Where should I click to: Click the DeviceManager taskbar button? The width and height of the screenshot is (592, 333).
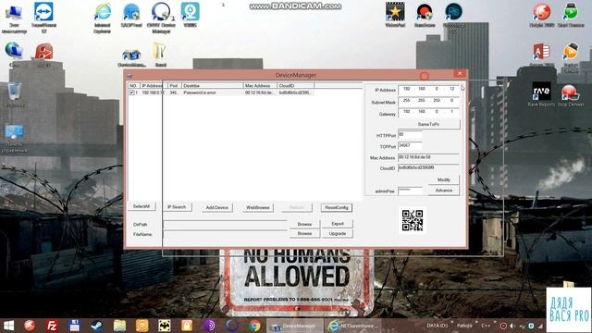click(x=295, y=326)
